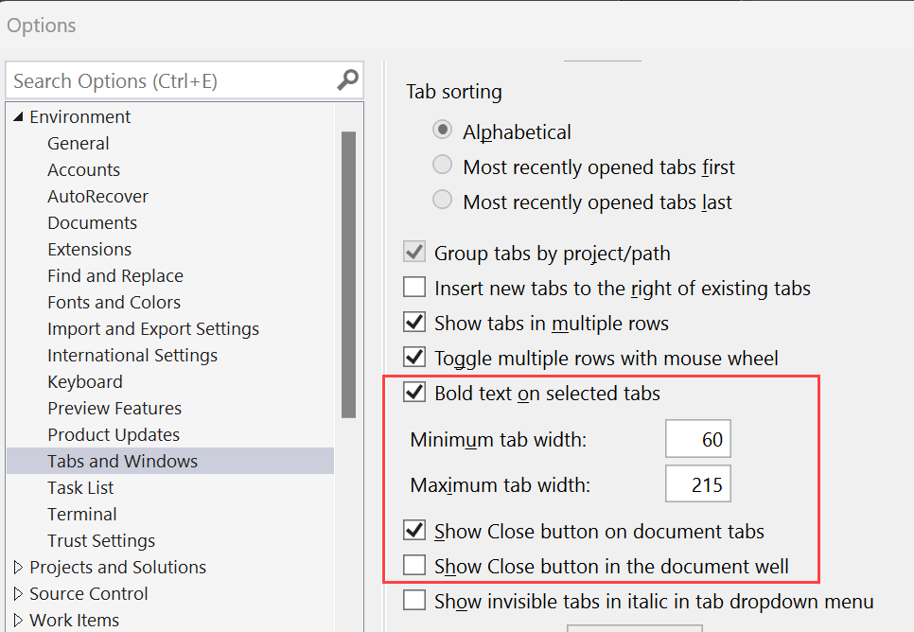914x632 pixels.
Task: Uncheck Show Close button on document tabs
Action: pos(413,531)
